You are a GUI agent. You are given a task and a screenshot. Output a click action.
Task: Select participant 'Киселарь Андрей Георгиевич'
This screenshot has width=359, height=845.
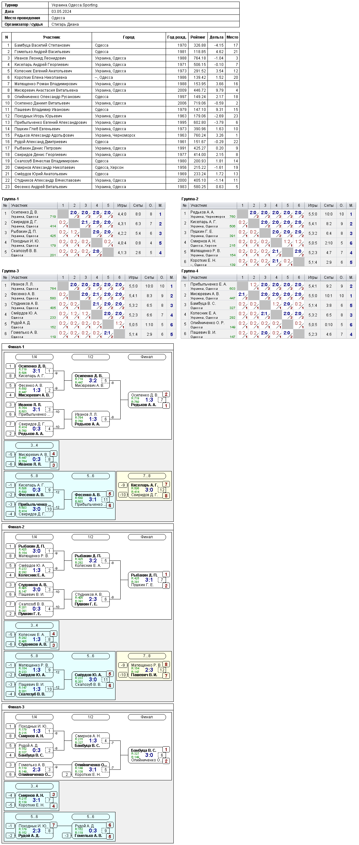(41, 65)
